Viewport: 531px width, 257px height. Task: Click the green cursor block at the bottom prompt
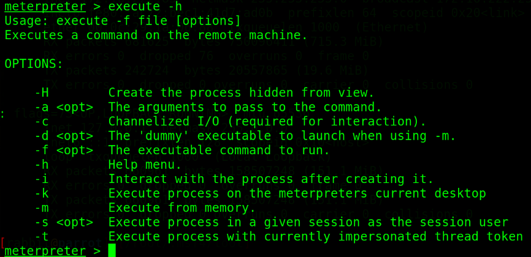point(112,250)
